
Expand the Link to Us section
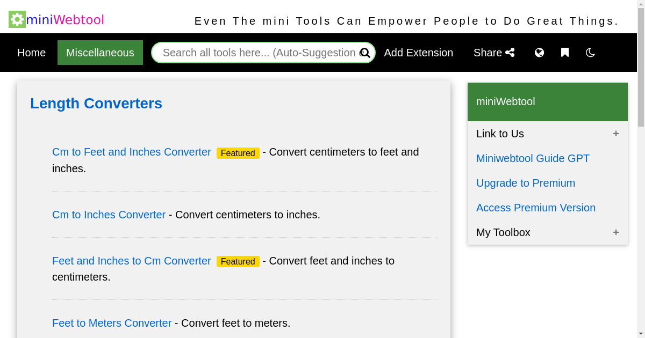(616, 134)
